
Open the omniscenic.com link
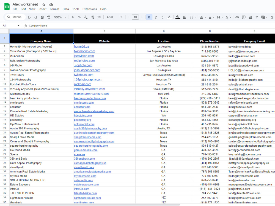(x=84, y=102)
